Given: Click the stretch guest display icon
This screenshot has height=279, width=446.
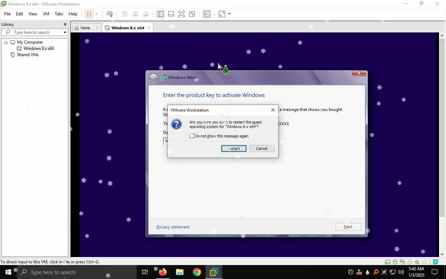Looking at the screenshot, I should point(222,14).
